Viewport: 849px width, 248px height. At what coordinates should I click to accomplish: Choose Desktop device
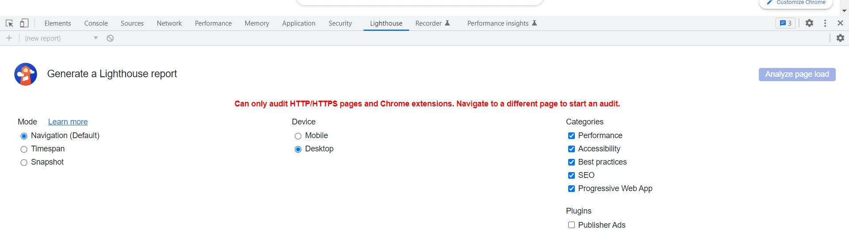click(x=298, y=149)
